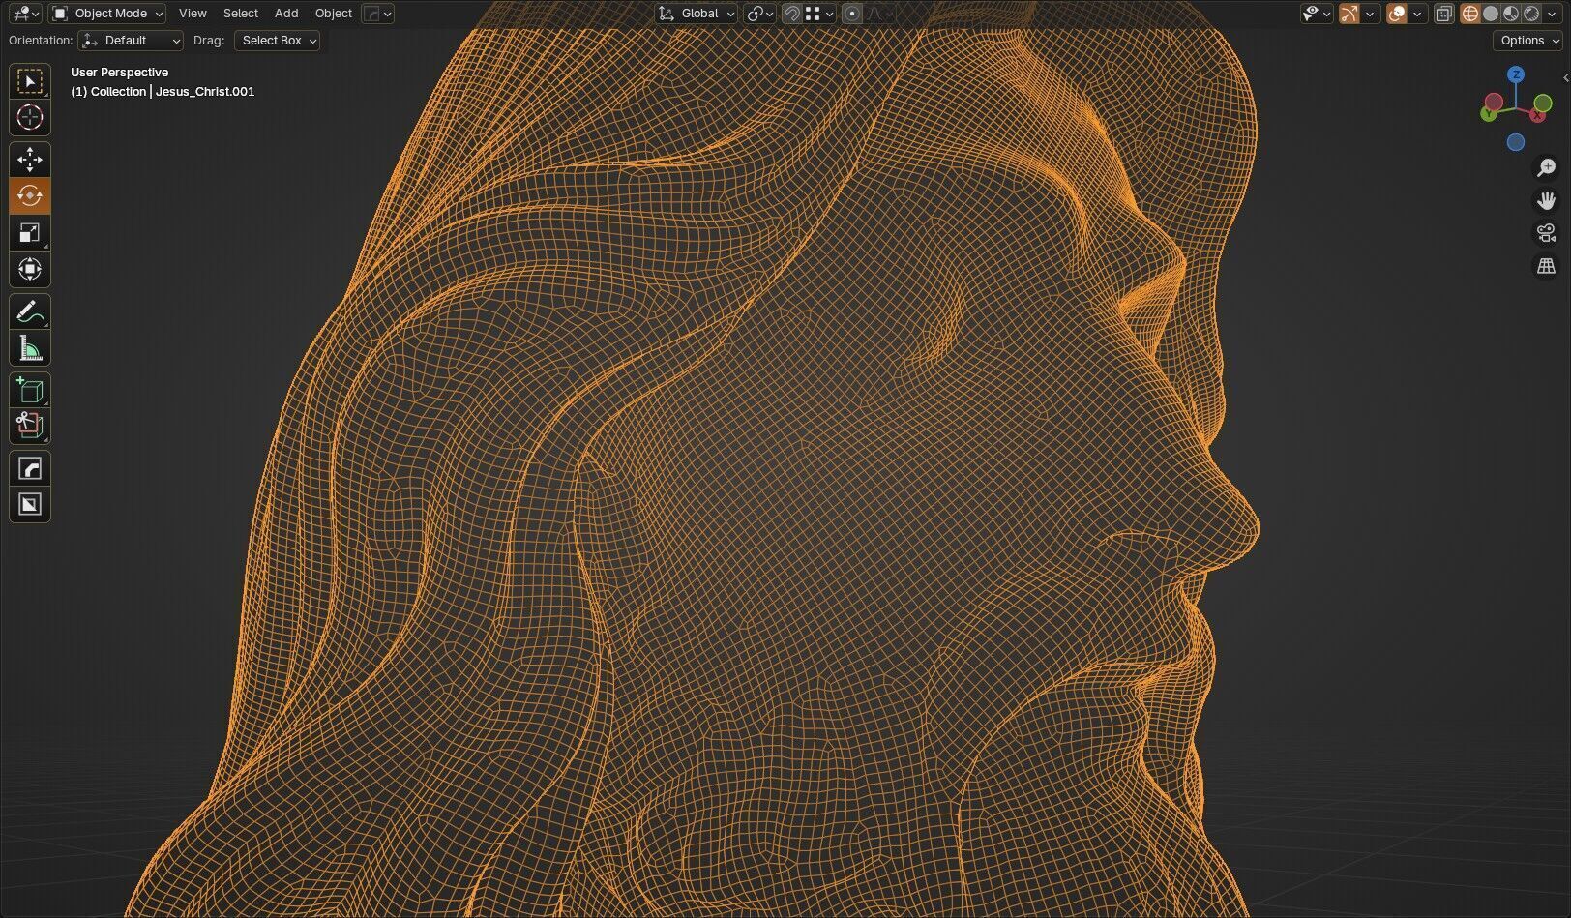Open the Object Mode dropdown
The height and width of the screenshot is (918, 1571).
[x=107, y=14]
